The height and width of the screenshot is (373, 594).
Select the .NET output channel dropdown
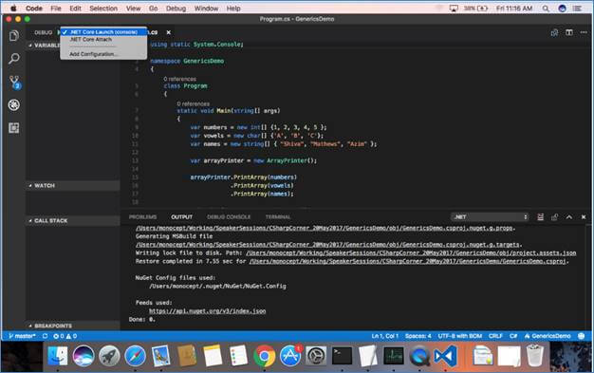click(x=490, y=216)
